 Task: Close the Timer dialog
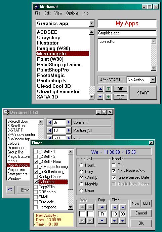click(151, 143)
